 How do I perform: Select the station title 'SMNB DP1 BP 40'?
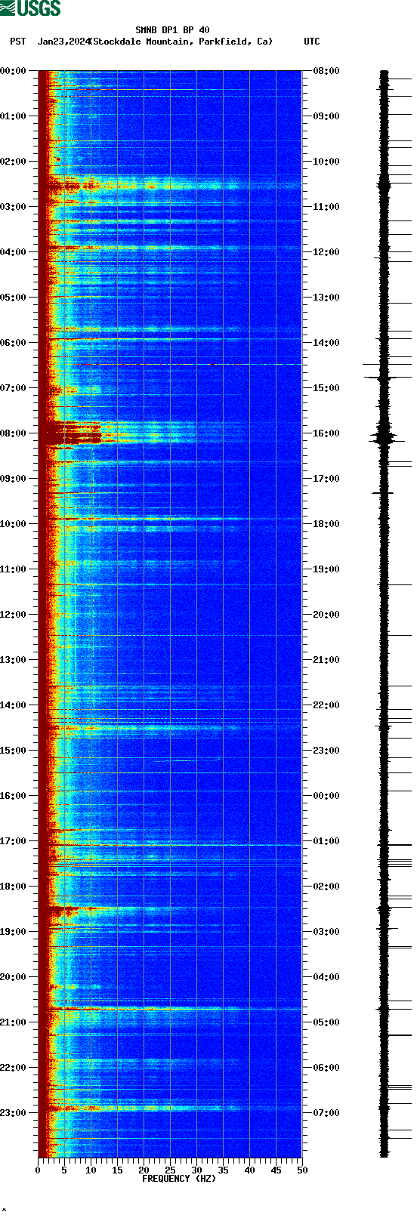pyautogui.click(x=172, y=31)
